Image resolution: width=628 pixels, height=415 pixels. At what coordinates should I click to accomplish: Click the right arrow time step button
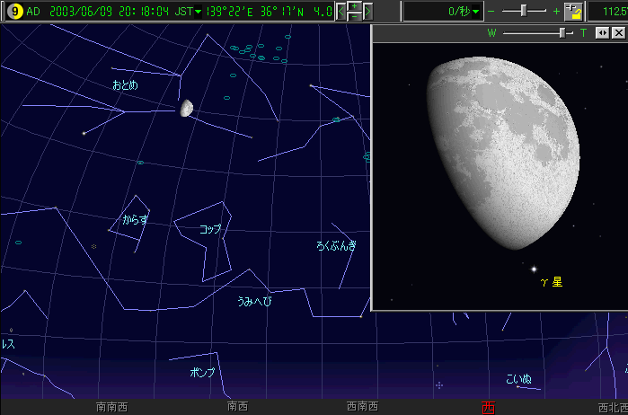(x=367, y=12)
